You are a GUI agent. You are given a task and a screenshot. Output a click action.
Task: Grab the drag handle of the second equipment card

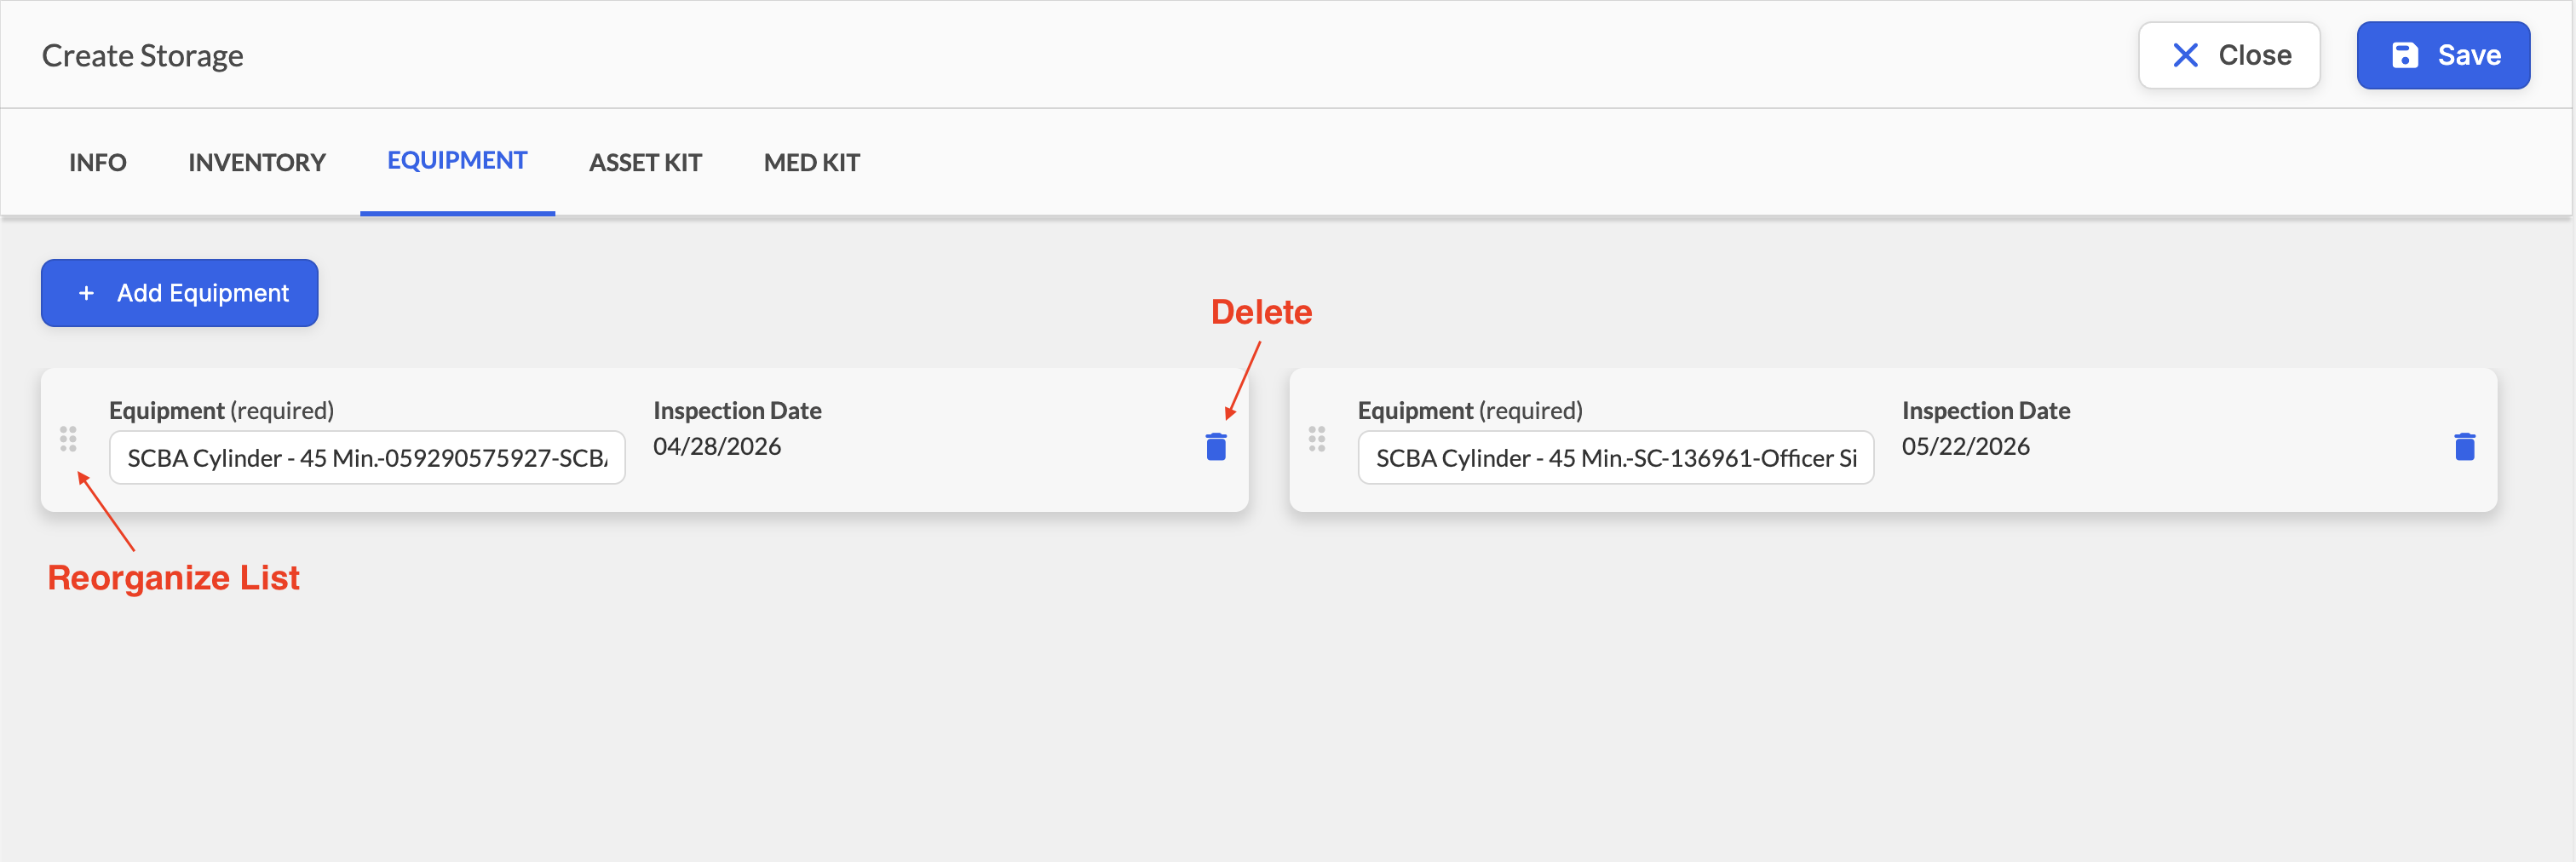click(1317, 439)
